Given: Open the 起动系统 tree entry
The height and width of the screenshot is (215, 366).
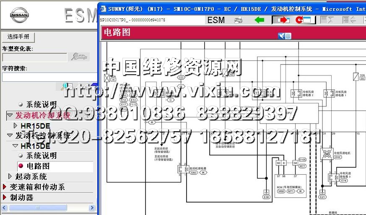Looking at the screenshot, I should pyautogui.click(x=31, y=176).
